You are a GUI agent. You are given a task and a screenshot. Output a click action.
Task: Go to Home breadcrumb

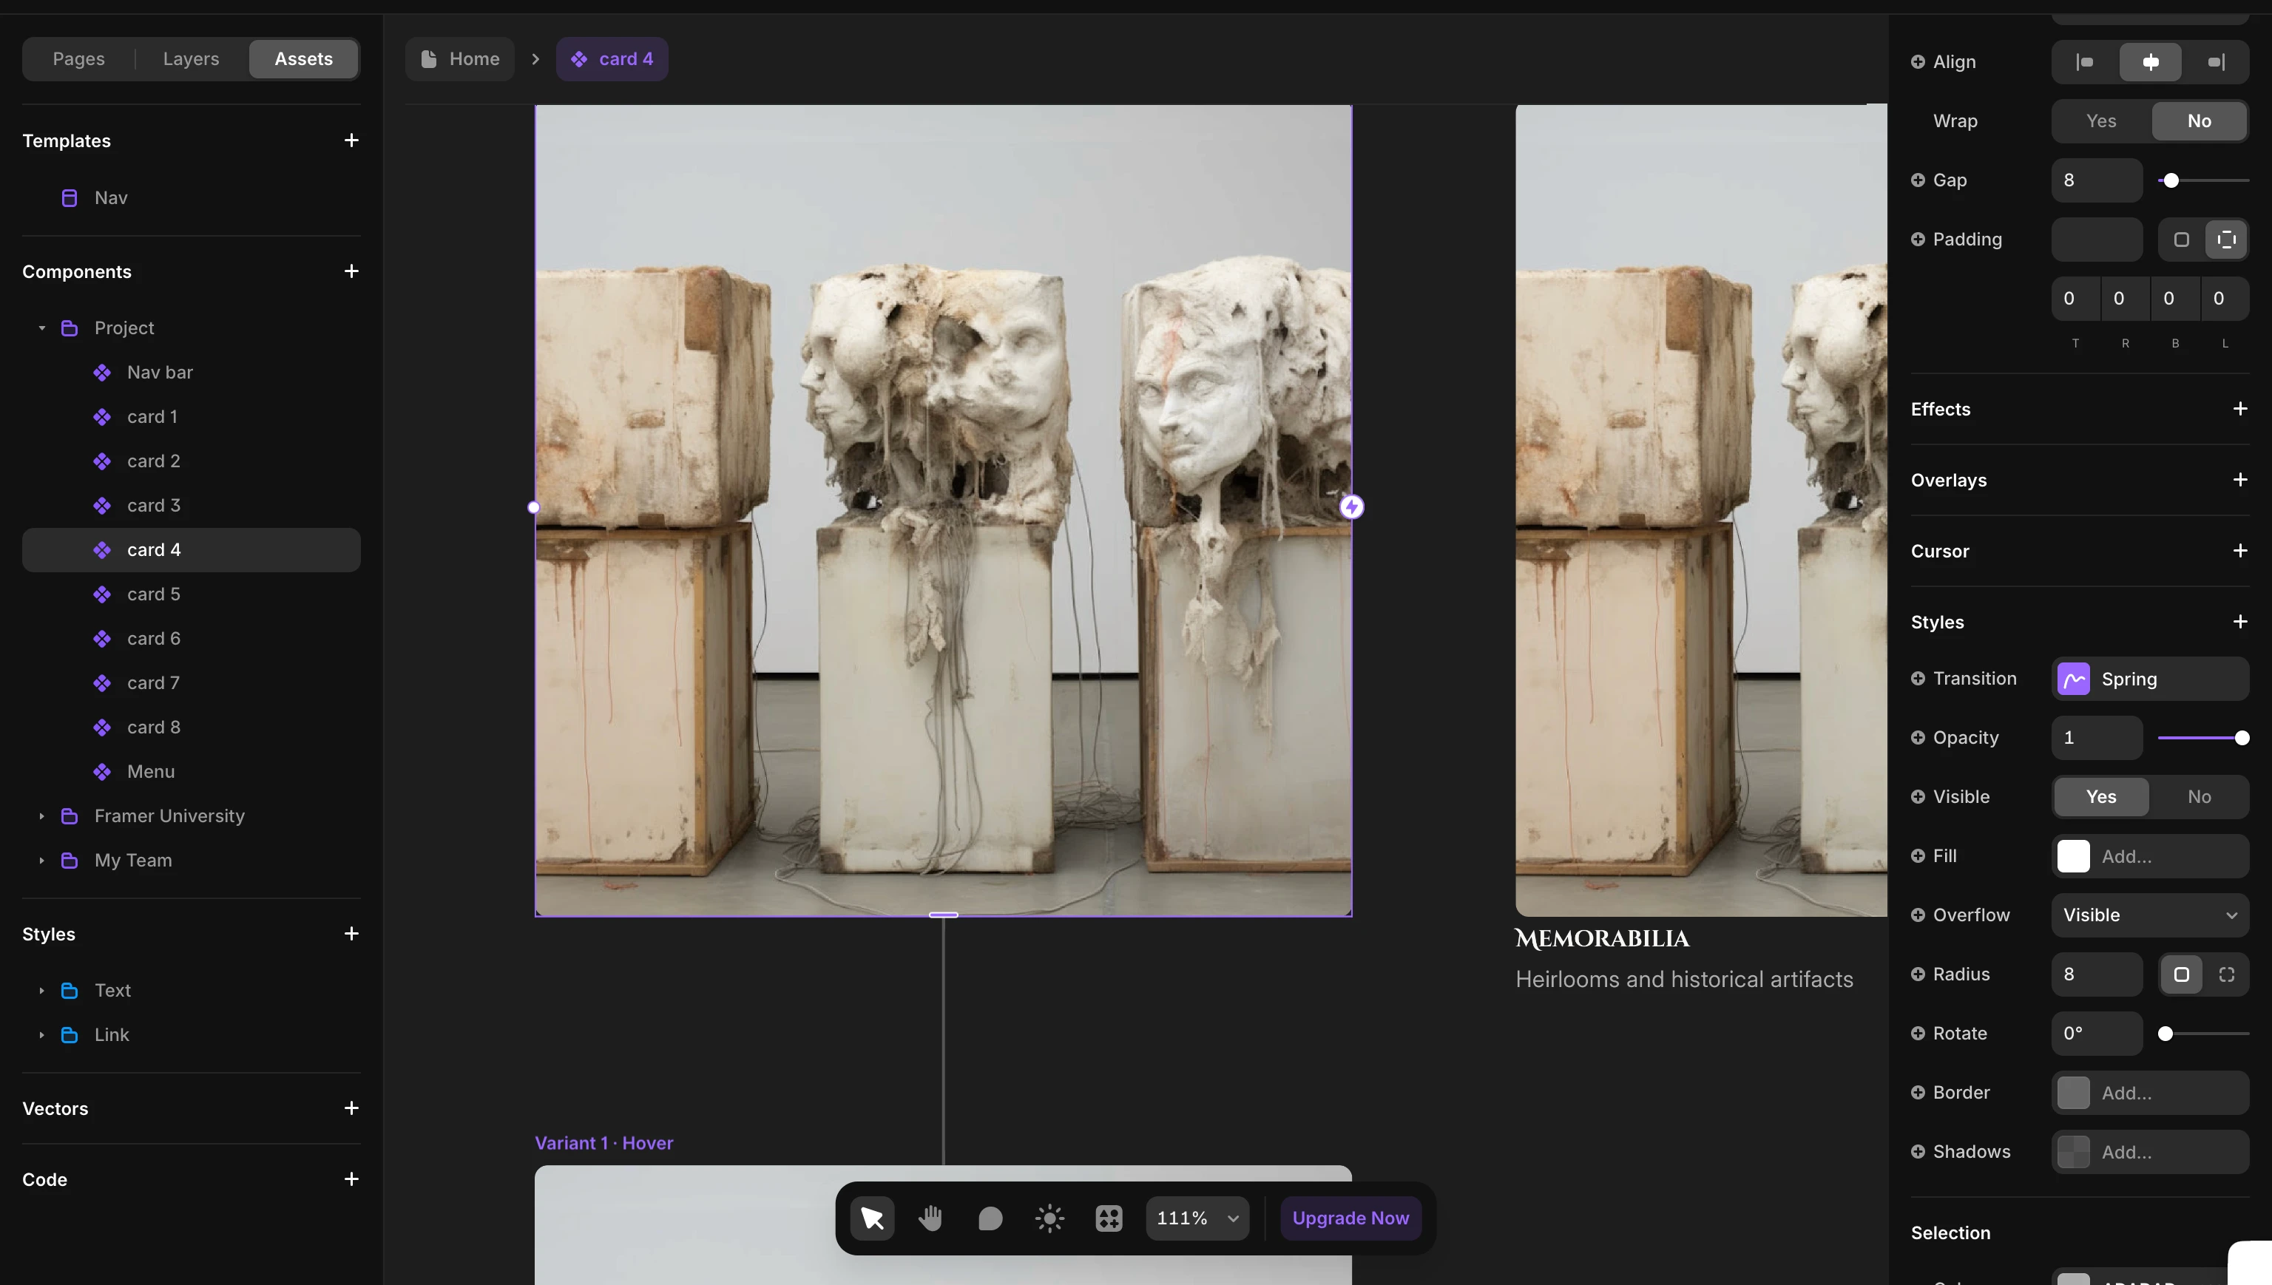pos(460,59)
